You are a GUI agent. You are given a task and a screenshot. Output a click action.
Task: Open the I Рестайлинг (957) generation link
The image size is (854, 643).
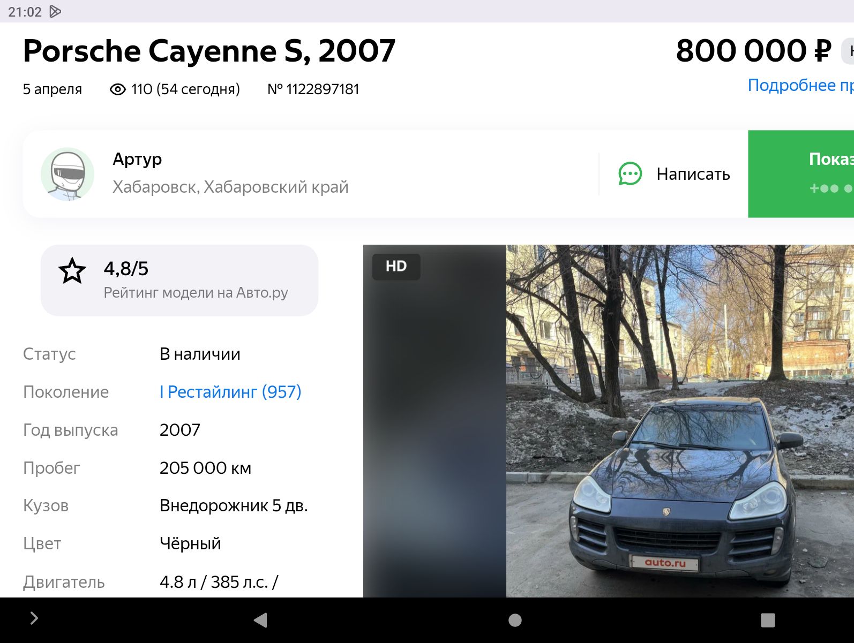click(230, 392)
